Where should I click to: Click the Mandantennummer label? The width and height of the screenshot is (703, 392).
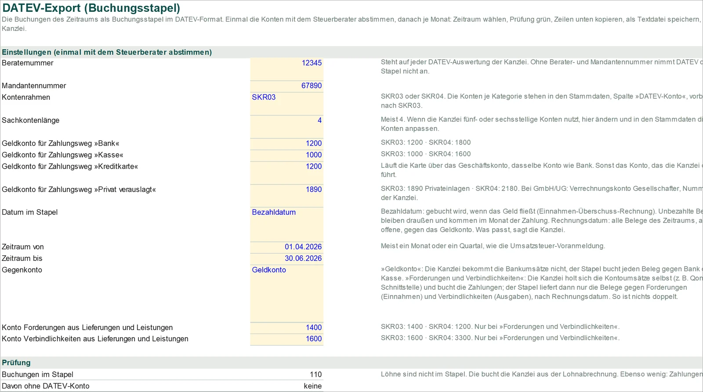(x=34, y=86)
